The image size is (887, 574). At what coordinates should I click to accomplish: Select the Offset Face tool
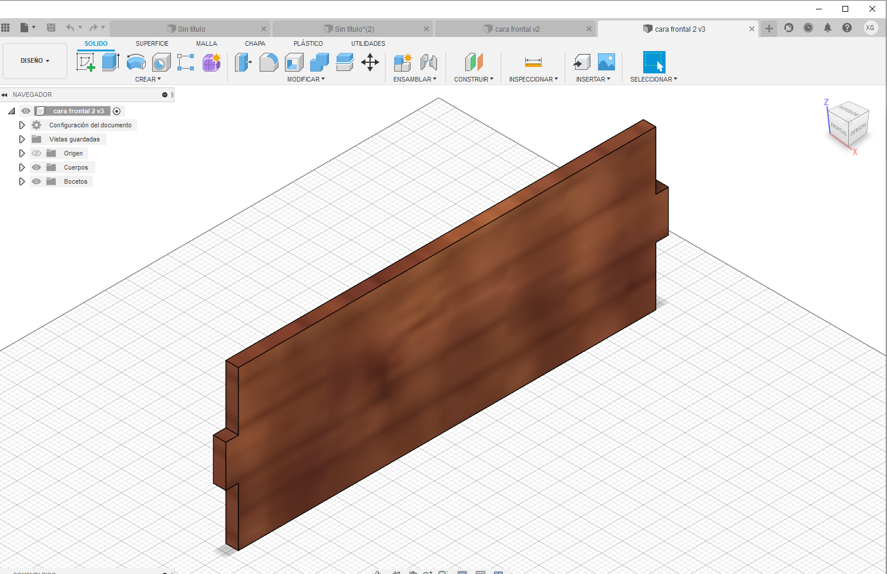[345, 62]
